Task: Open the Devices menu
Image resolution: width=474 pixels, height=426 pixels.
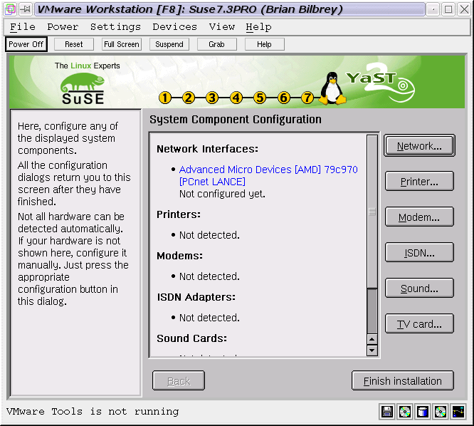Action: pos(174,26)
